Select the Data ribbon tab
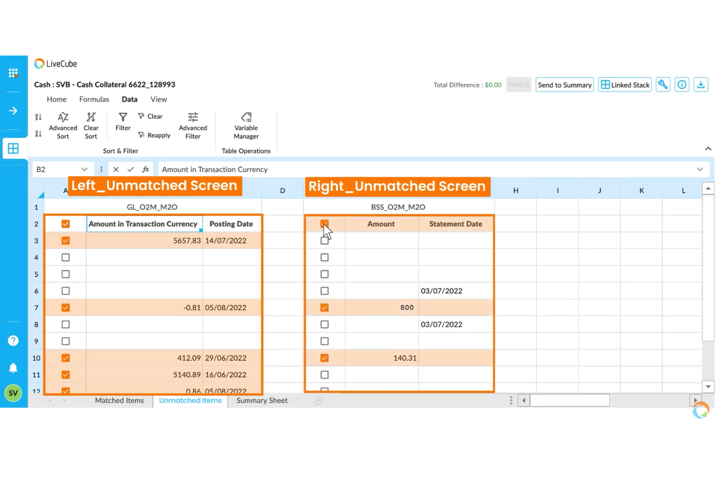Screen dimensions: 716x477 [130, 99]
